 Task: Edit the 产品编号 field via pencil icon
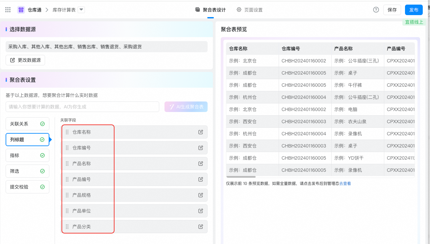pos(201,179)
